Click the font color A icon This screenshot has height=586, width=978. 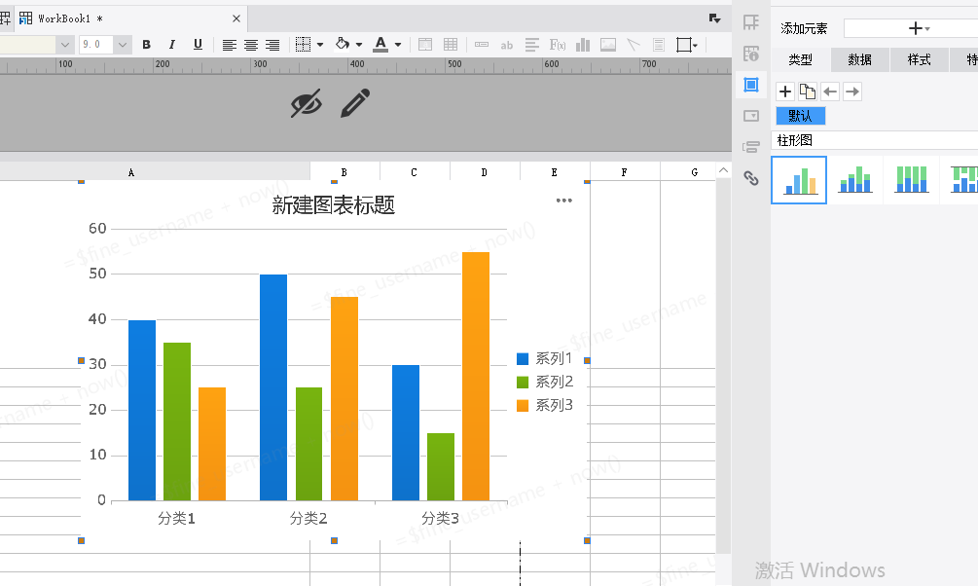[380, 45]
